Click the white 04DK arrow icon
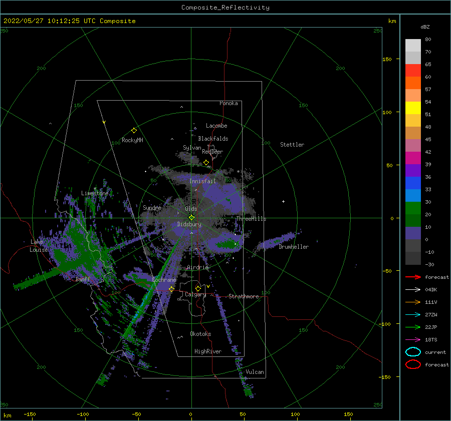This screenshot has width=451, height=421. coord(413,289)
